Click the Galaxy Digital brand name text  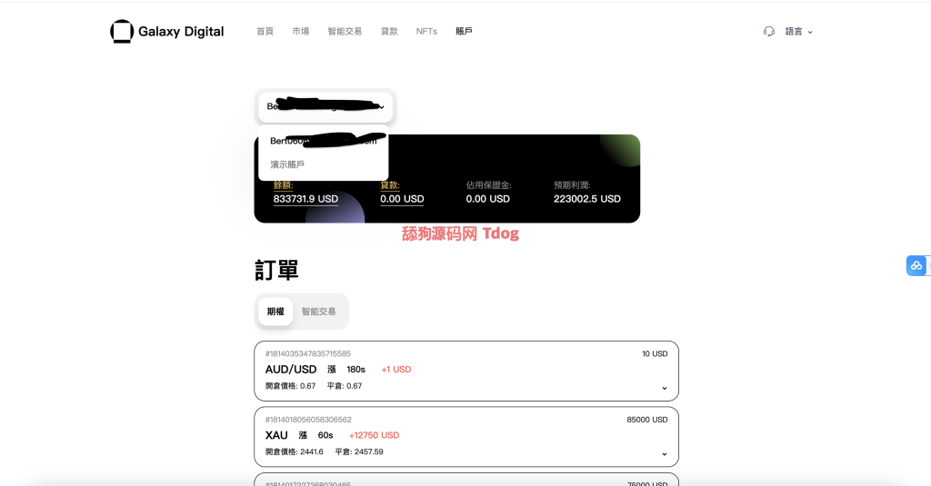pos(181,32)
